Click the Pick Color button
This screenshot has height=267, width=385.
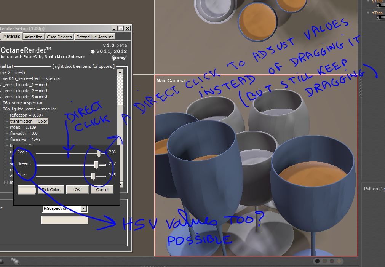coord(51,190)
